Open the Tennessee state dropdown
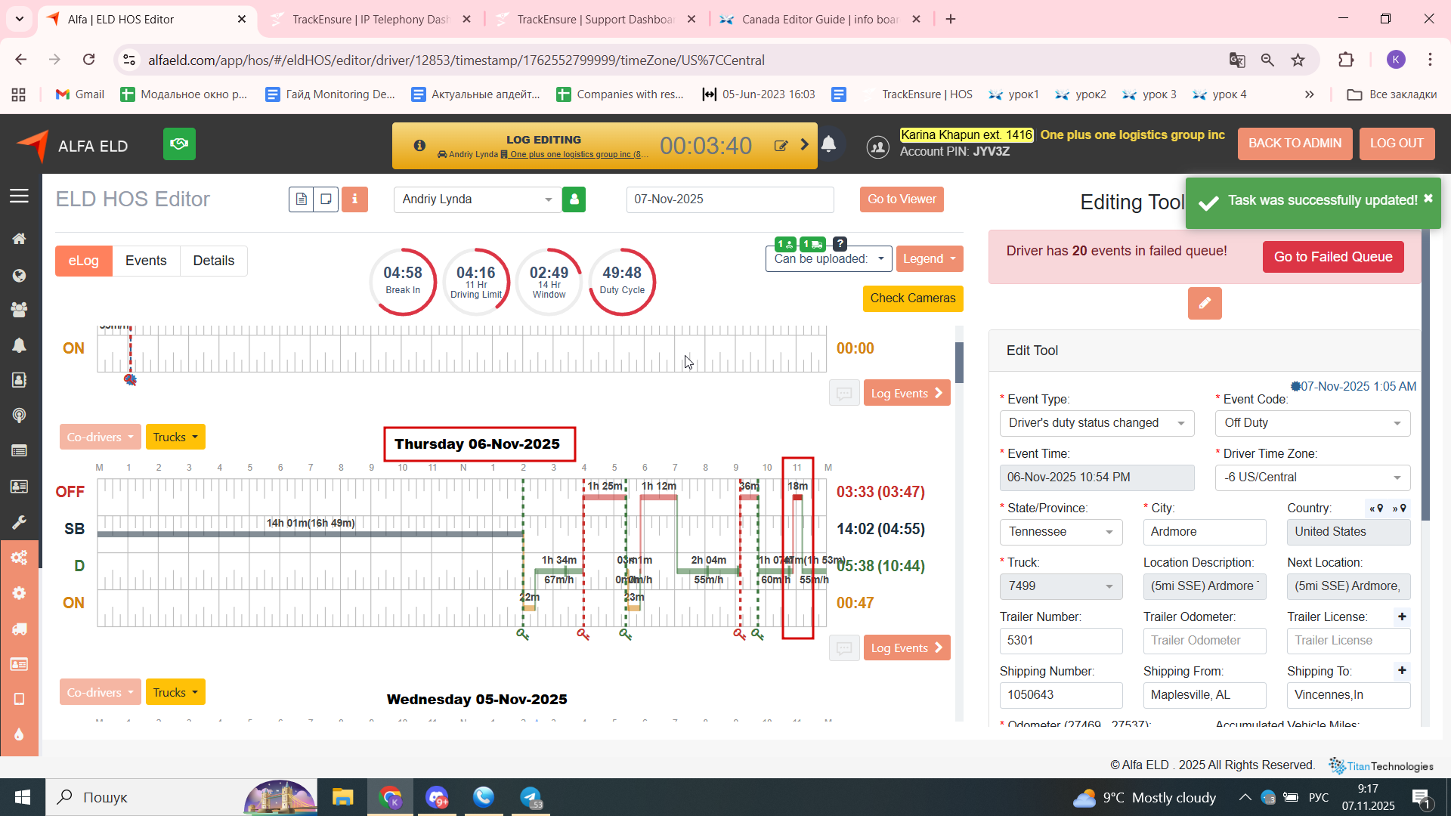The width and height of the screenshot is (1451, 816). tap(1060, 532)
